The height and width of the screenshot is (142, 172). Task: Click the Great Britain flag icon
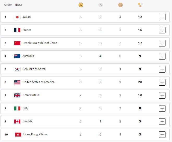coord(17,95)
